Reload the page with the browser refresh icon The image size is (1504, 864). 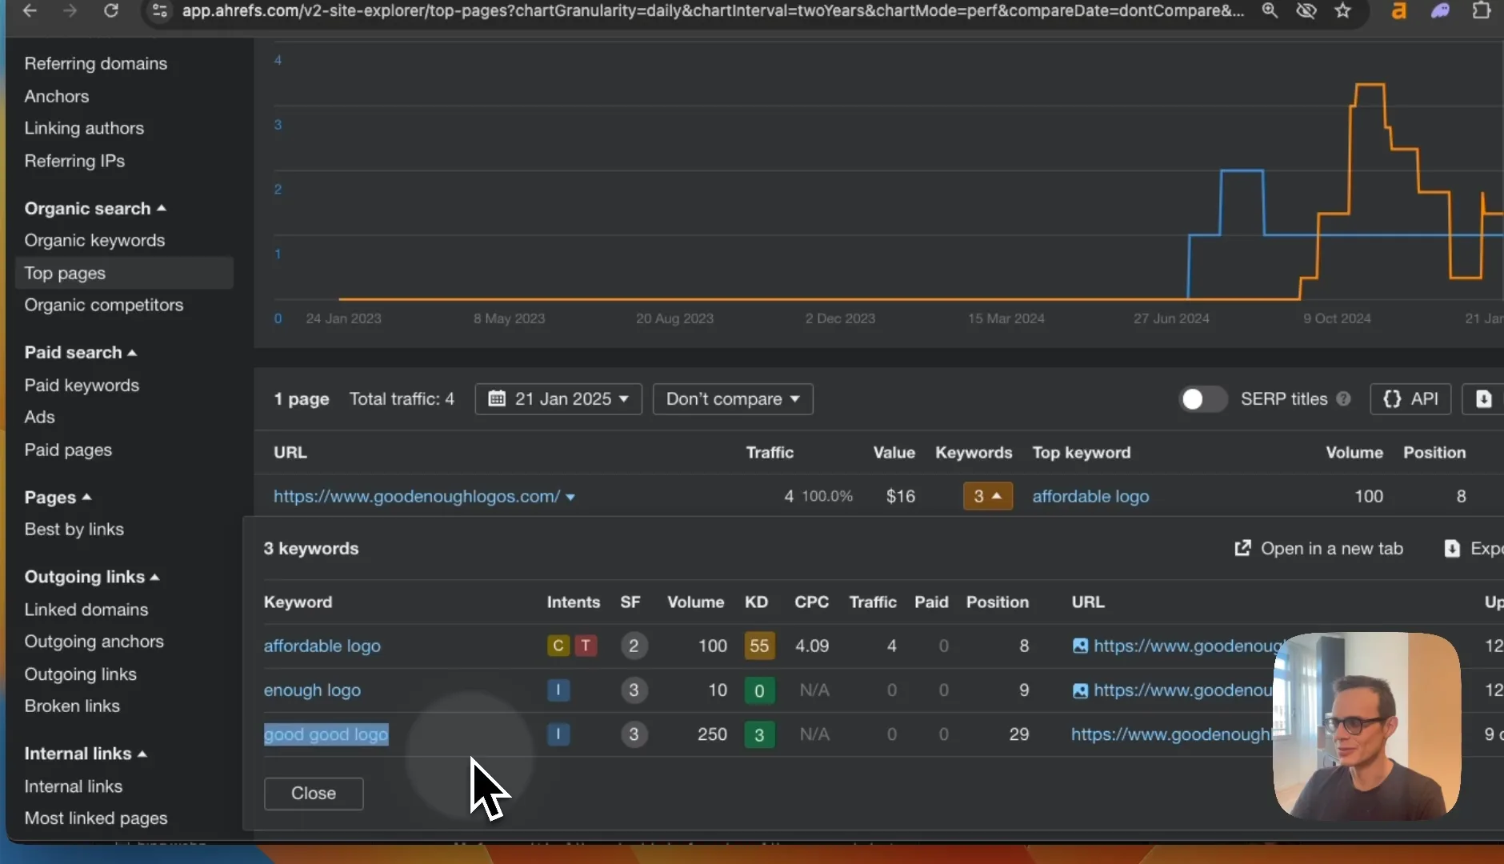coord(111,10)
